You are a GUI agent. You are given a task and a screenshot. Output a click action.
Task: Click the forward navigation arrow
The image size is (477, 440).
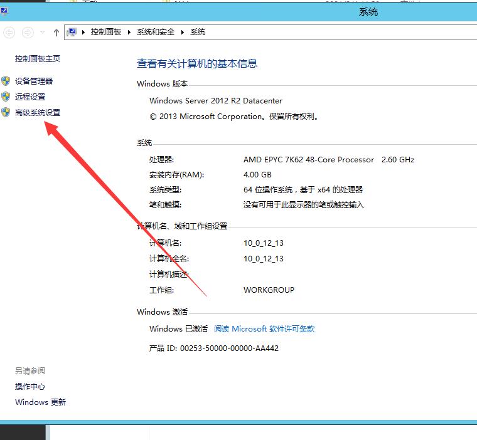(28, 32)
